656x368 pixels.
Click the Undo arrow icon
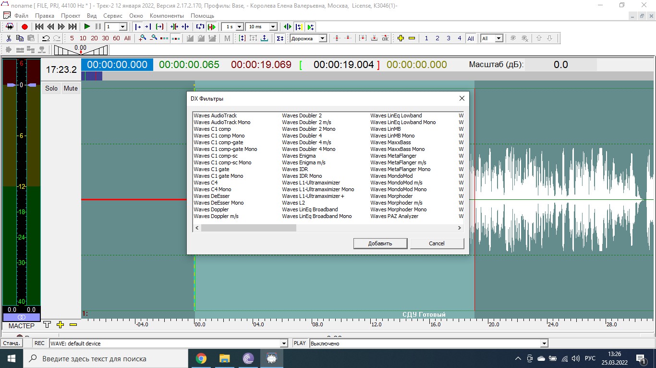click(46, 38)
